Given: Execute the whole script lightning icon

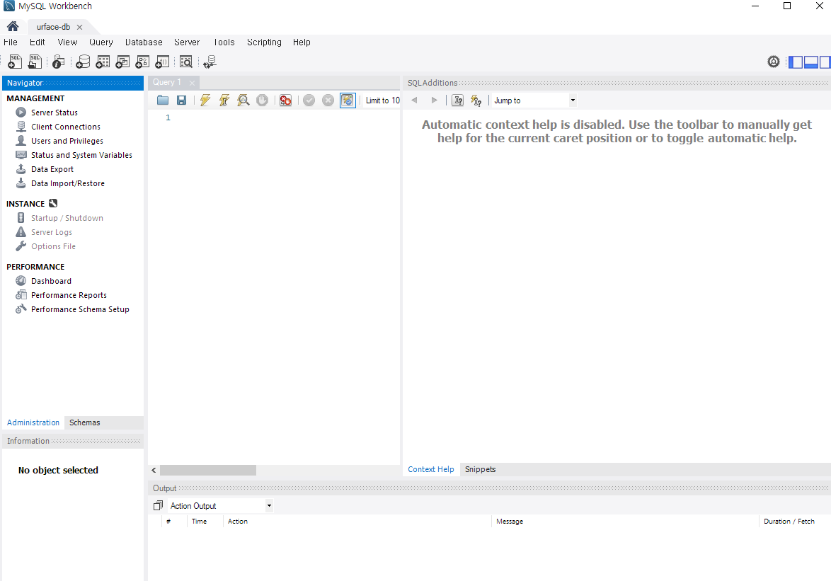Looking at the screenshot, I should click(x=205, y=100).
